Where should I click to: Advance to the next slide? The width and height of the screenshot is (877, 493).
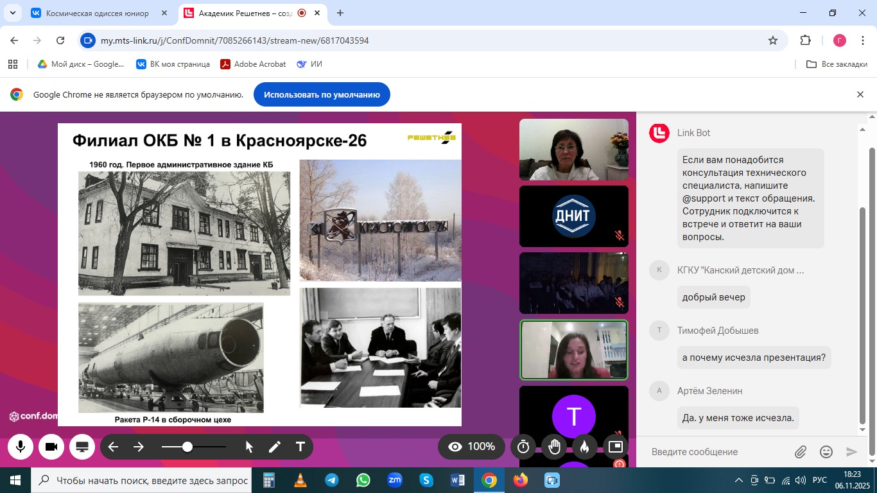click(139, 447)
